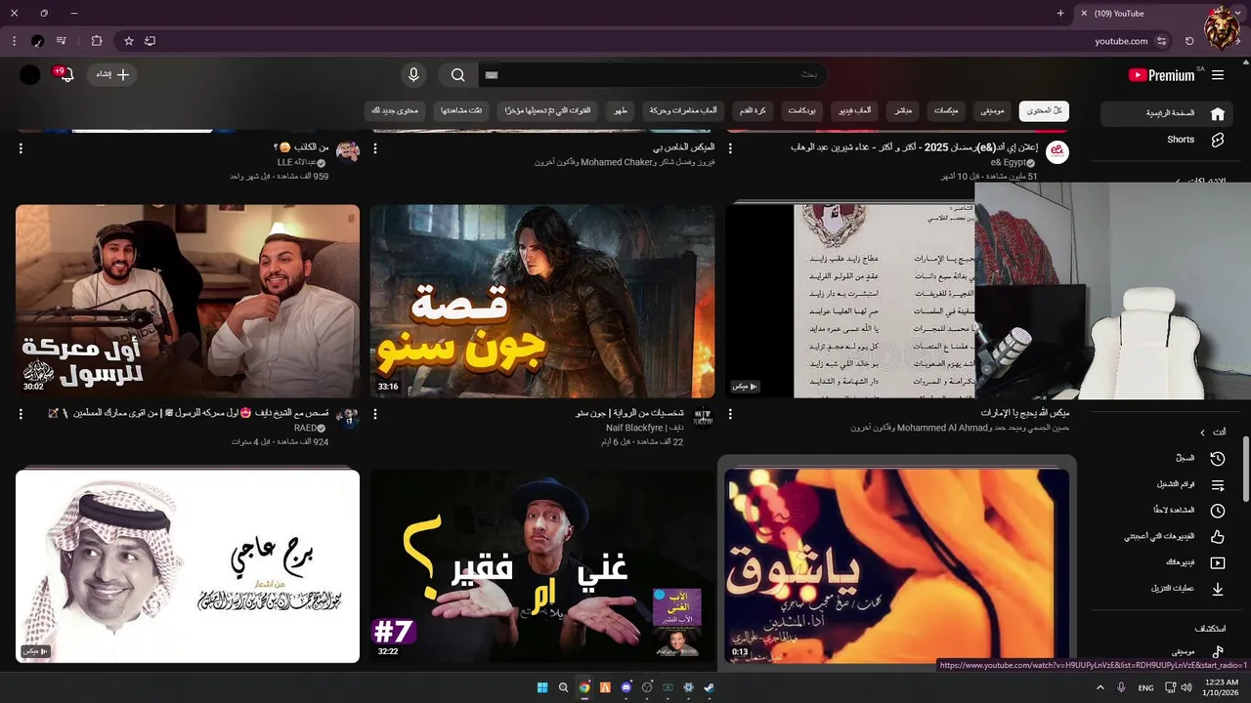1251x703 pixels.
Task: Select the موسيقى filter chip
Action: 993,110
